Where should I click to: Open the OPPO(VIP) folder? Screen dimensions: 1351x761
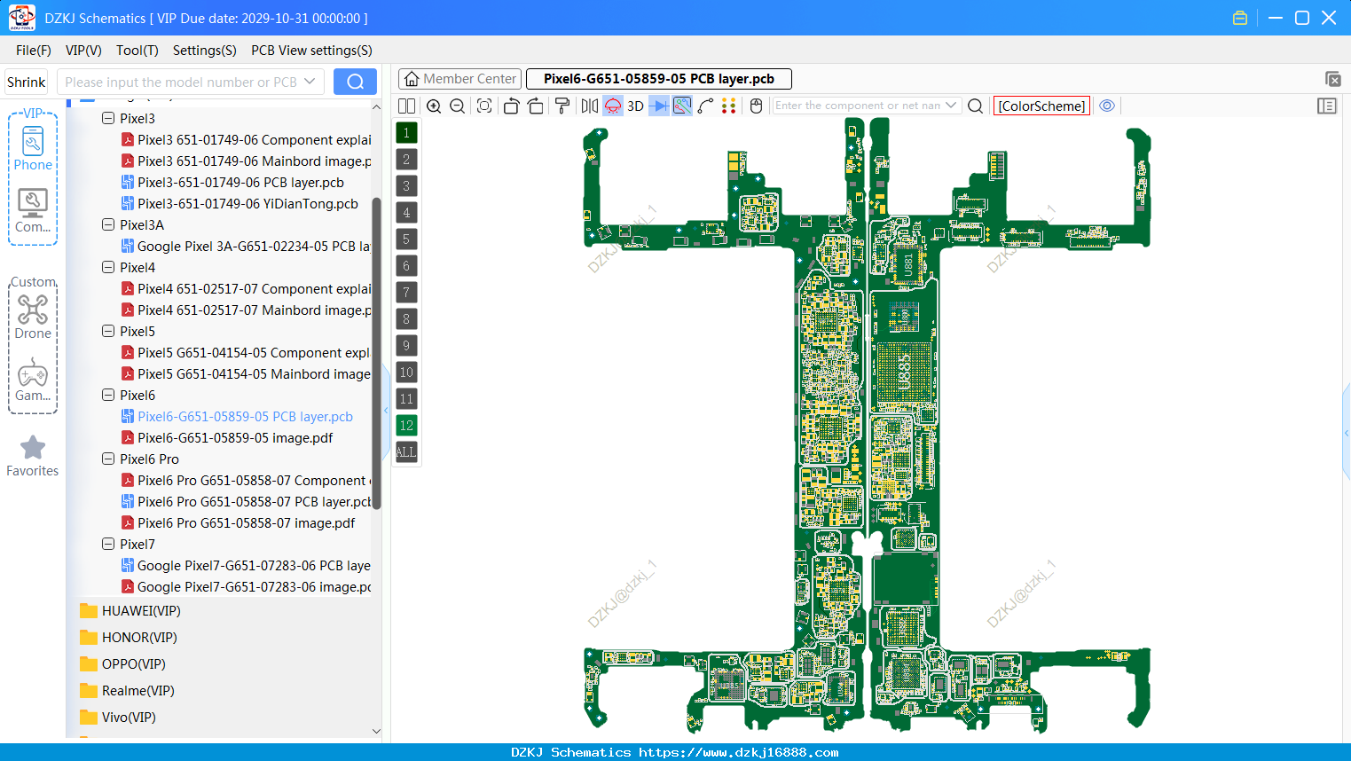click(x=122, y=664)
